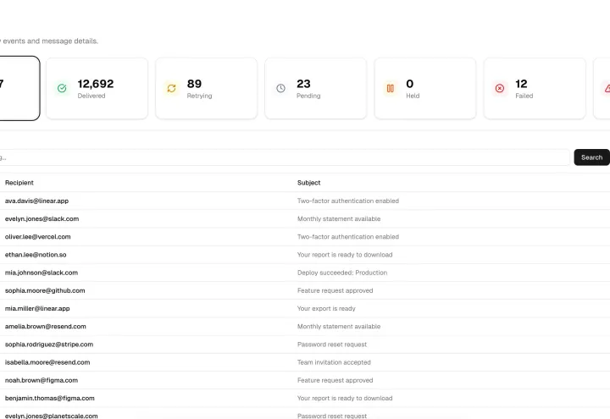
Task: Open the sophia.moore@github.com row
Action: click(x=305, y=290)
